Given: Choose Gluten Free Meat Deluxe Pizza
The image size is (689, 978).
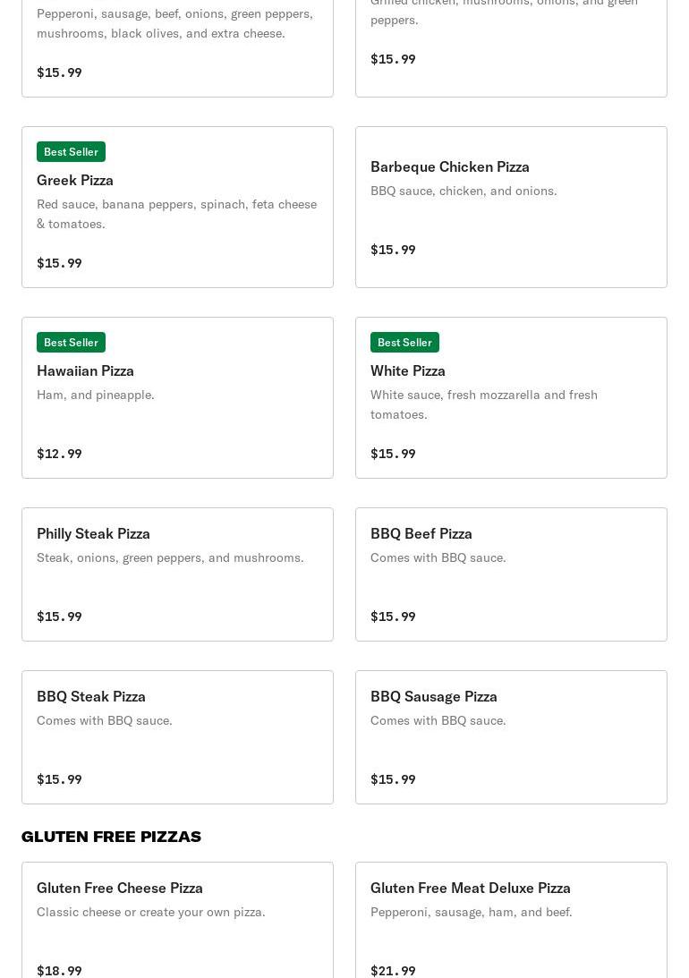Looking at the screenshot, I should 511,920.
